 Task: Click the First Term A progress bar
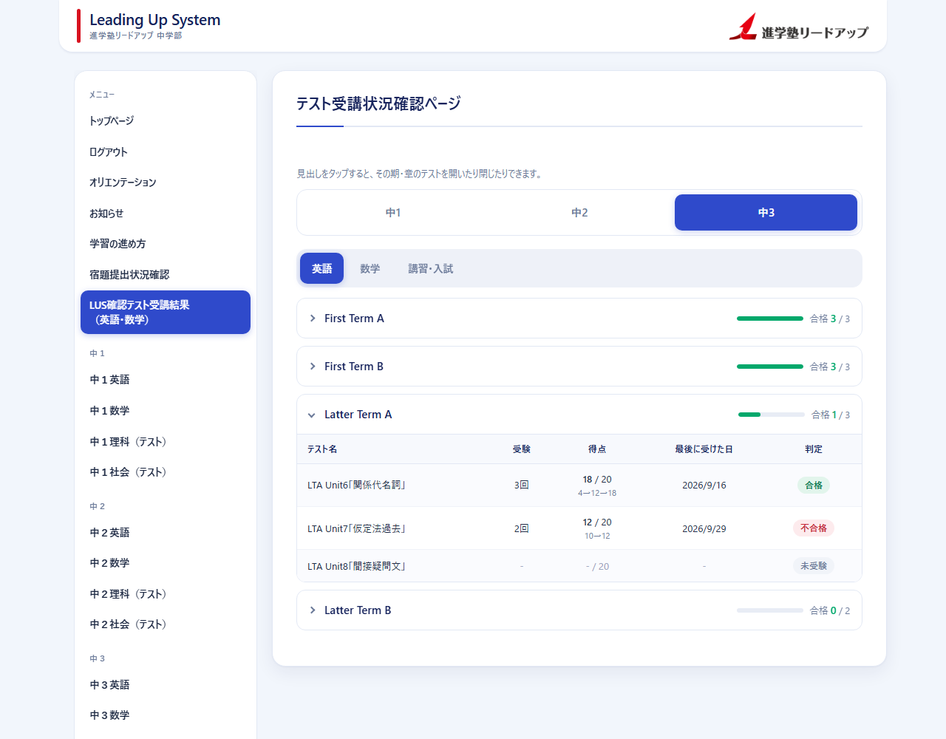pos(770,319)
